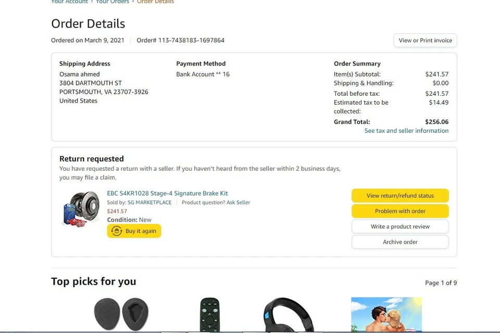Viewport: 500px width, 333px height.
Task: Click the Buy it again button
Action: pos(134,231)
